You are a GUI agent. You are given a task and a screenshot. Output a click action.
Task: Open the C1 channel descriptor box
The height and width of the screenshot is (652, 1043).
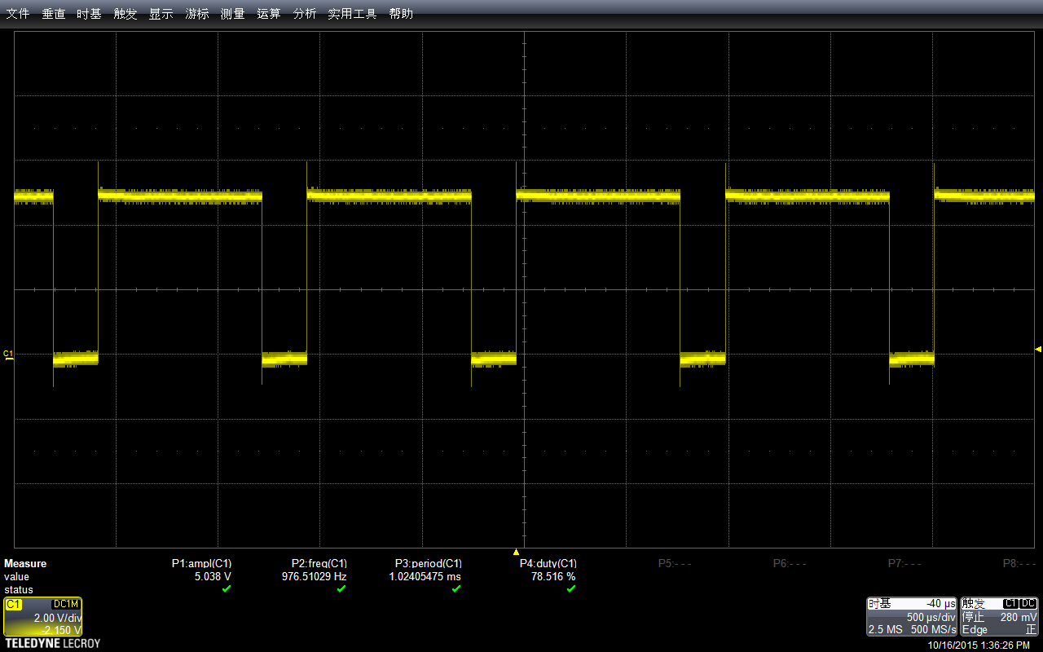pyautogui.click(x=42, y=617)
